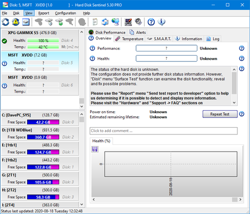The image size is (250, 214).
Task: Open the View menu
Action: pos(29,13)
